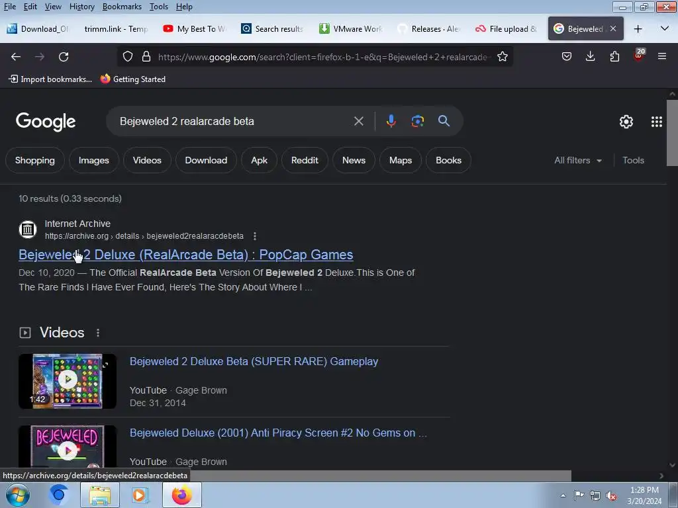Image resolution: width=678 pixels, height=508 pixels.
Task: Open Bejeweled 2 Deluxe Beta Gameplay video link
Action: click(x=254, y=362)
